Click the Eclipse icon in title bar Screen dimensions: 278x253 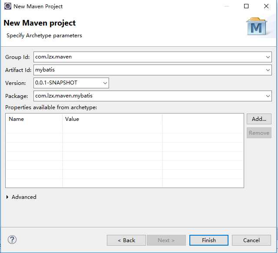point(8,6)
